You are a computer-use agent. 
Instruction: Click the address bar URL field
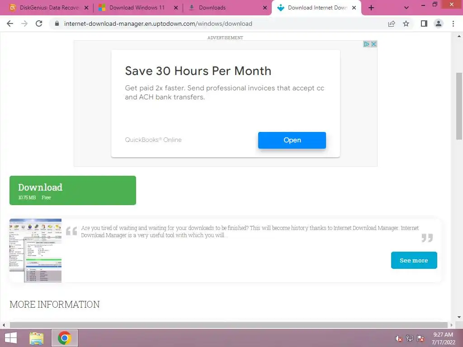pyautogui.click(x=218, y=23)
